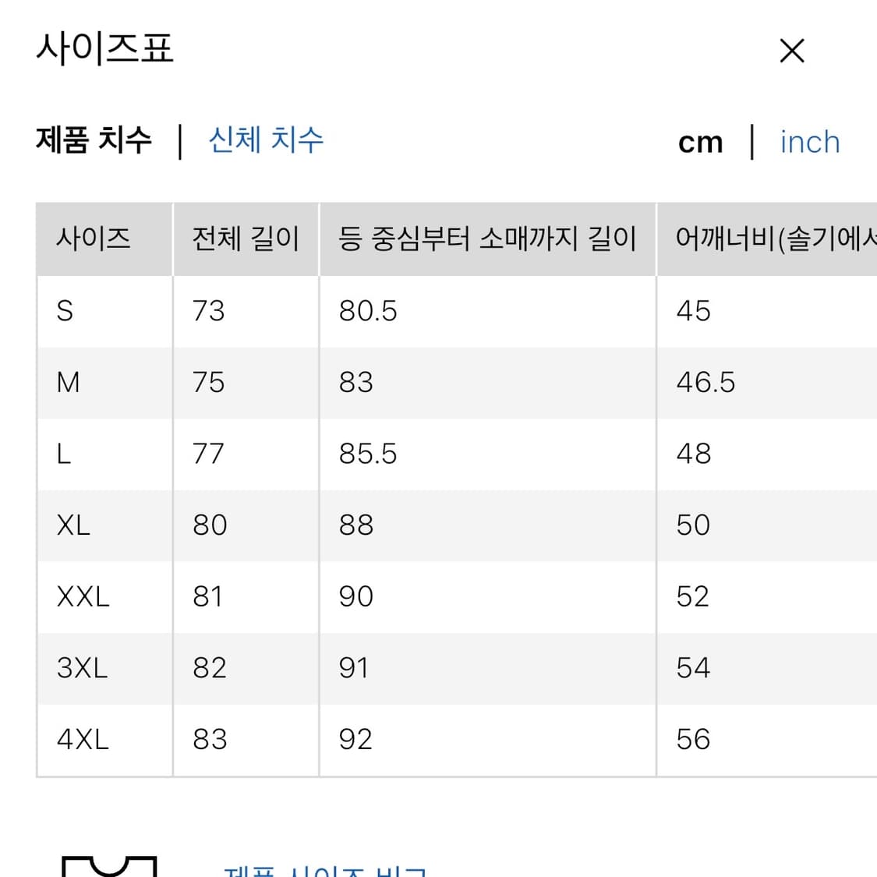Viewport: 877px width, 877px height.
Task: Click the 등 중심부터 소매까지 길이 header
Action: [x=487, y=239]
